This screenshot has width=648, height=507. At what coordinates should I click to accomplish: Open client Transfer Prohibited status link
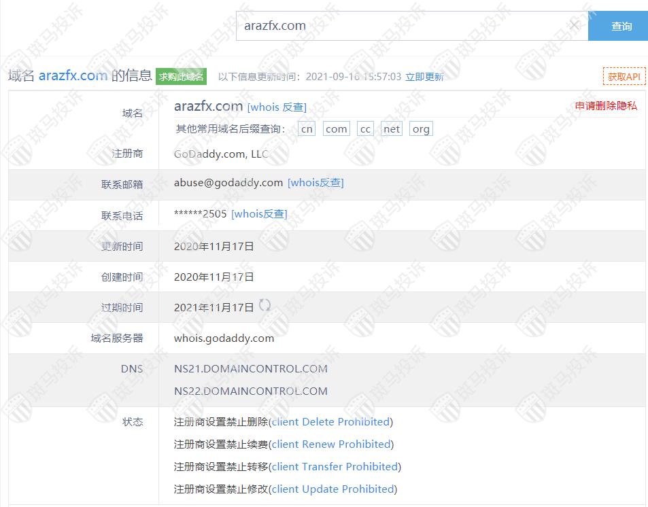click(335, 466)
